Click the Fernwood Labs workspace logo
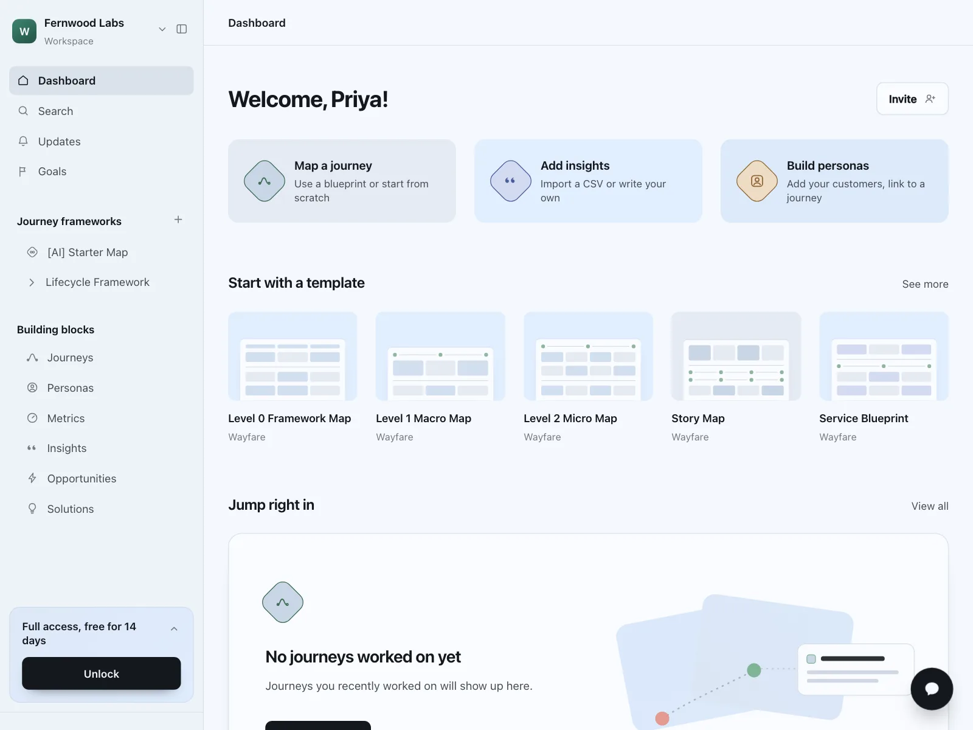The width and height of the screenshot is (973, 730). click(24, 31)
